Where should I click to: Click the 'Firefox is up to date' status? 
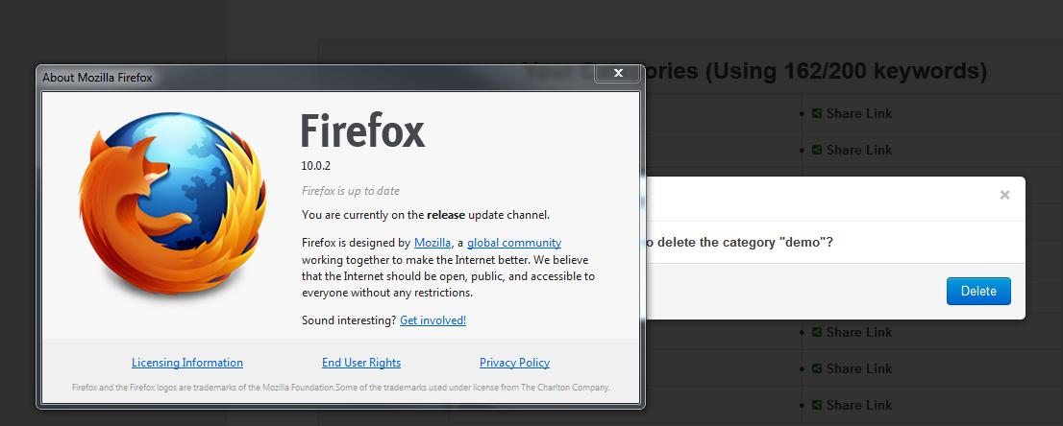(351, 191)
